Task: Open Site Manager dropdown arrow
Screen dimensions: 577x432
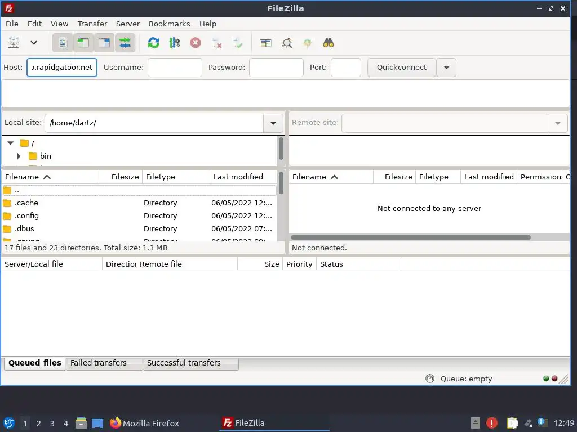Action: (x=34, y=43)
